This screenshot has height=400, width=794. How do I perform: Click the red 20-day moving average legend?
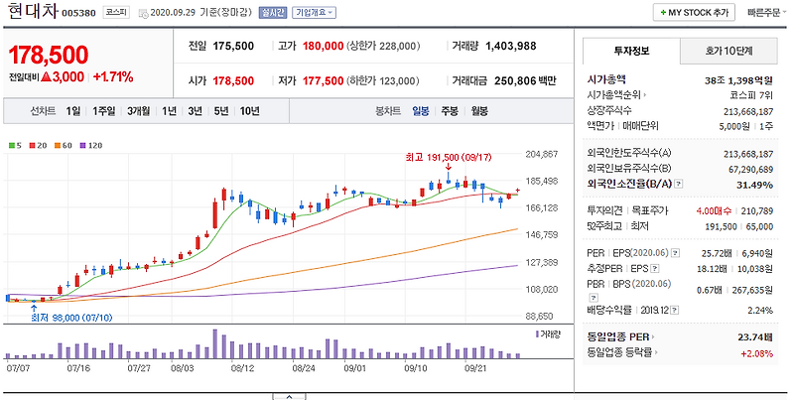click(x=38, y=145)
